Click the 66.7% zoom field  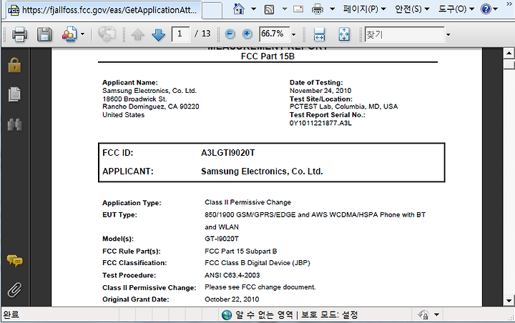click(274, 34)
